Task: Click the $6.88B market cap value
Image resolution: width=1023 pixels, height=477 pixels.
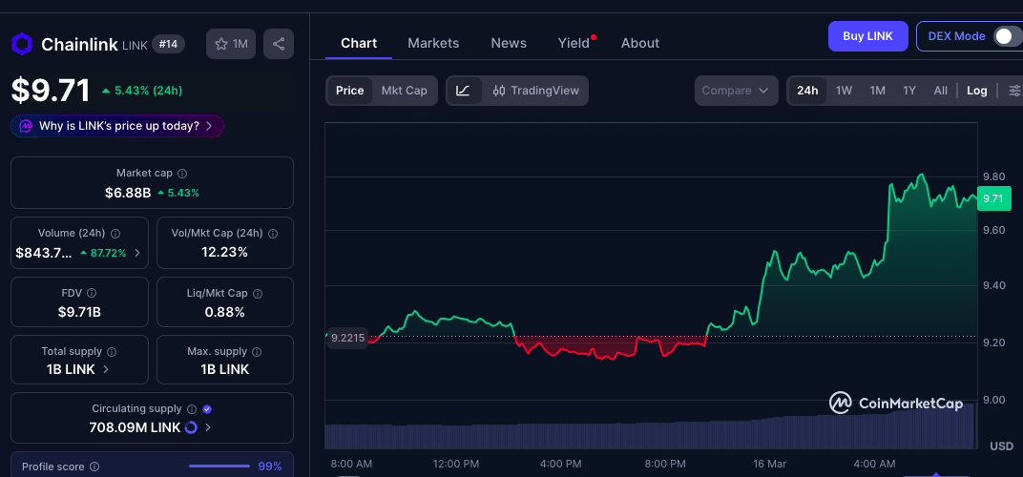Action: coord(128,193)
